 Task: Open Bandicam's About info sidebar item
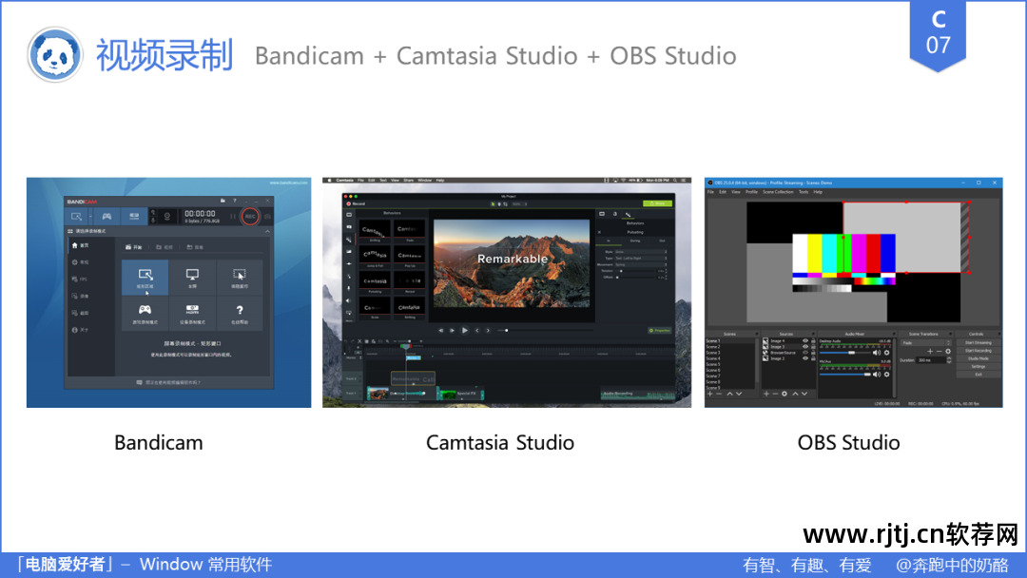tap(80, 330)
